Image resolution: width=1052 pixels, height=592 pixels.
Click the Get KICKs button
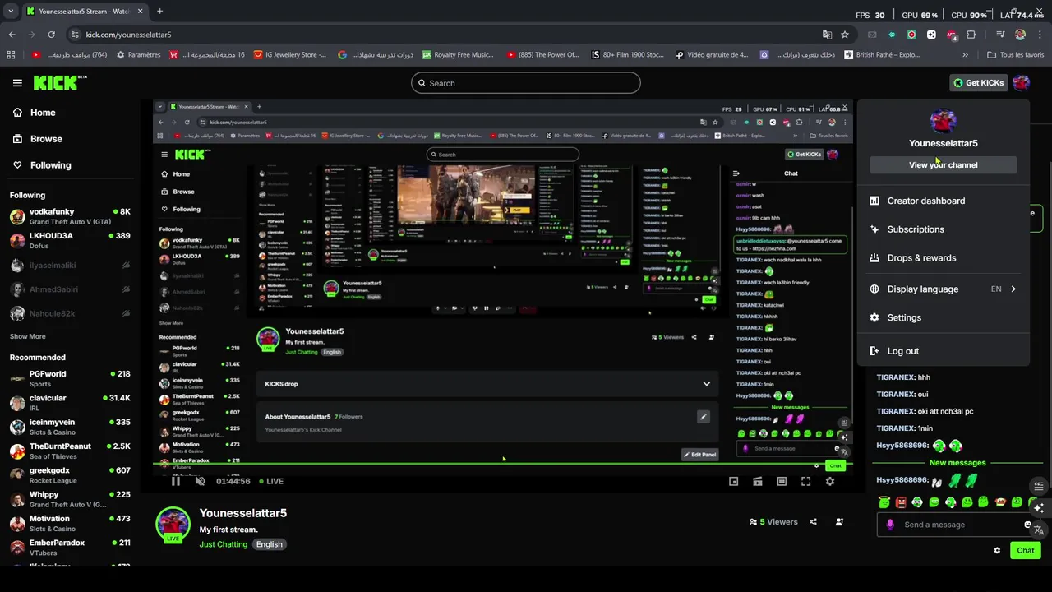pyautogui.click(x=978, y=83)
